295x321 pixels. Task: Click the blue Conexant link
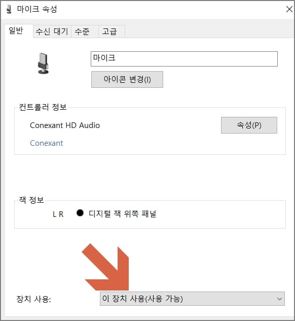(x=46, y=143)
